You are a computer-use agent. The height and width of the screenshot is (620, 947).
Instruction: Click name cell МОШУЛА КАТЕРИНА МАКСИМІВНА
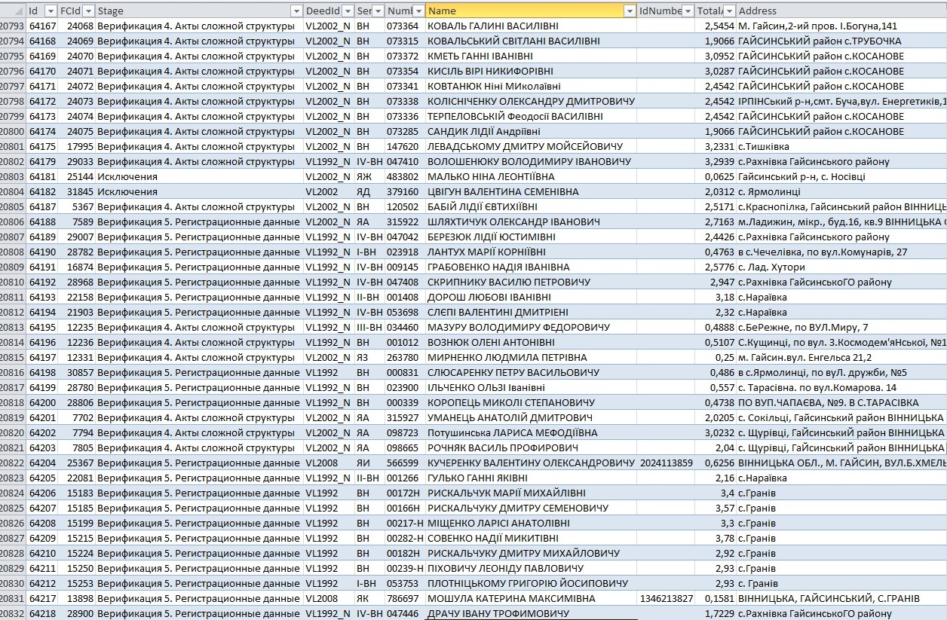coord(532,599)
